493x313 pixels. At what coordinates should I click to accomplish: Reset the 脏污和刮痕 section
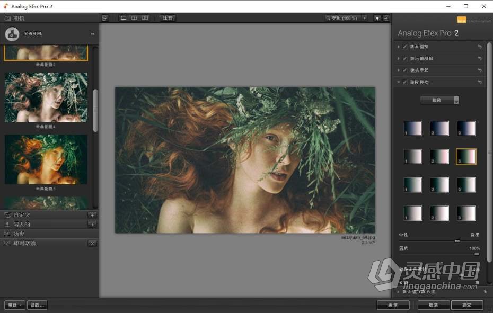479,58
